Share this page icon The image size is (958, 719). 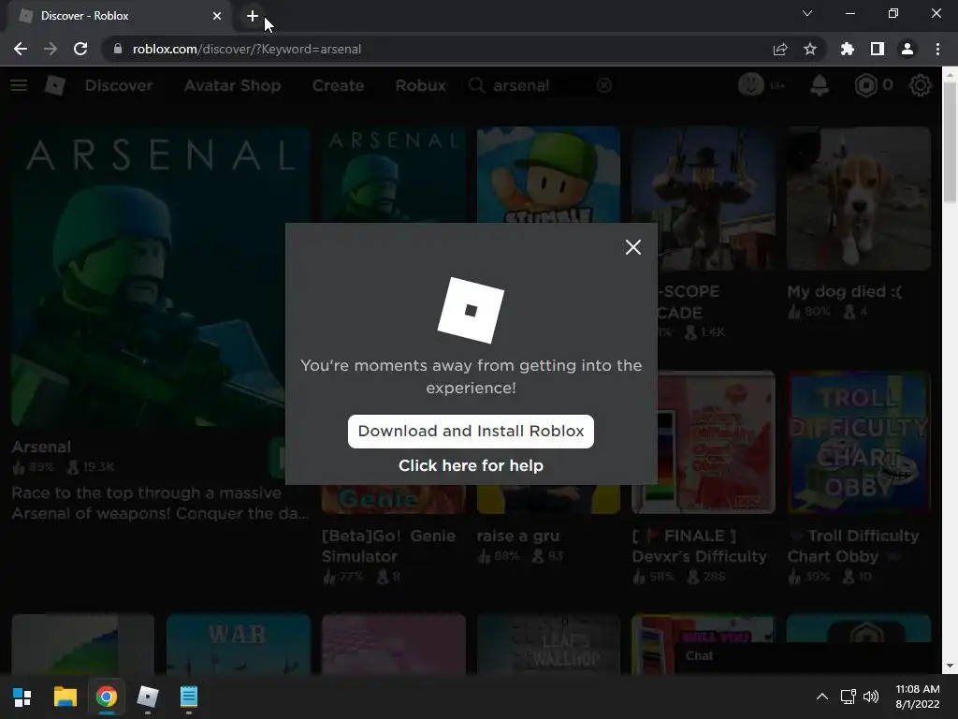point(780,49)
